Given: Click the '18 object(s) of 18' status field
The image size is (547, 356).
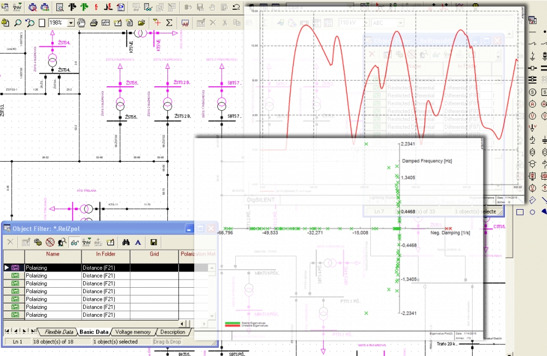Looking at the screenshot, I should click(62, 342).
